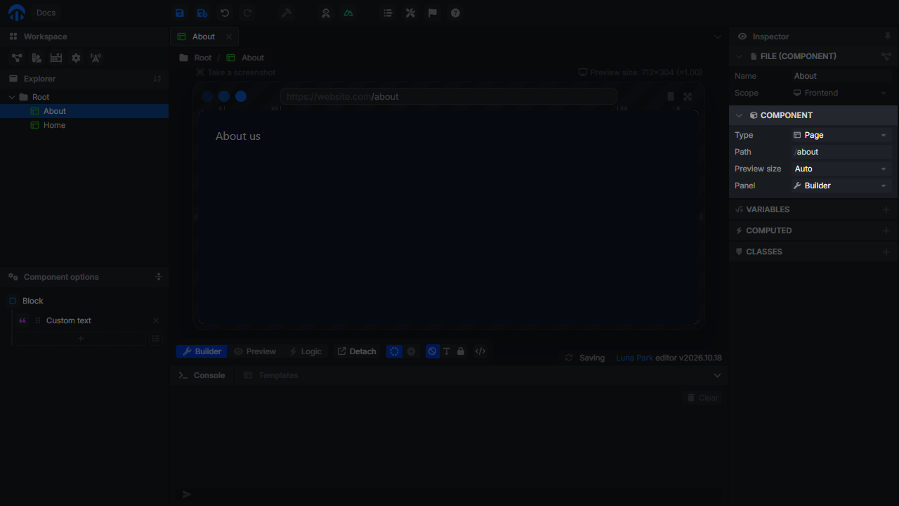Open the user account icon in top toolbar
This screenshot has width=899, height=506.
click(326, 13)
